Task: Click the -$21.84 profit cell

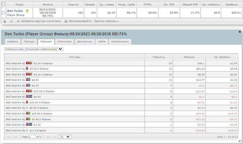Action: [189, 91]
